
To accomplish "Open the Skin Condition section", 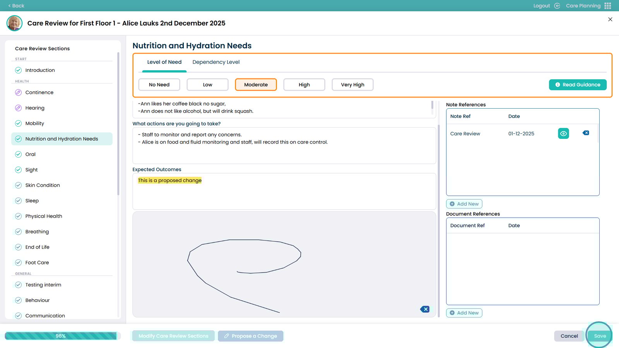I will tap(43, 185).
